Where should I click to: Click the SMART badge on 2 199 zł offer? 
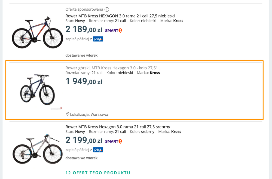pyautogui.click(x=114, y=141)
